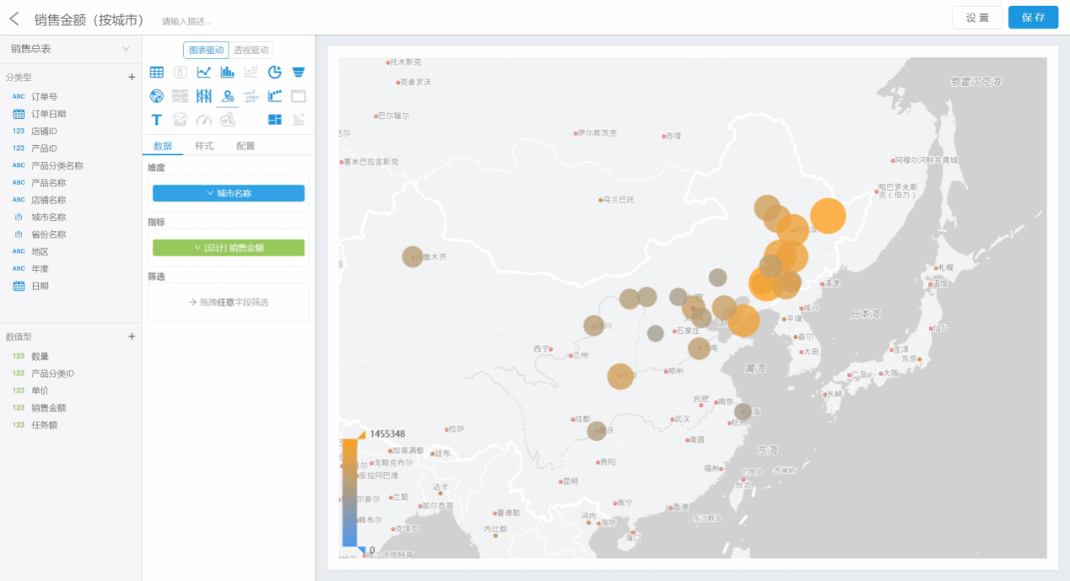Expand the 销售总表 dataset dropdown
This screenshot has height=581, width=1070.
tap(126, 49)
